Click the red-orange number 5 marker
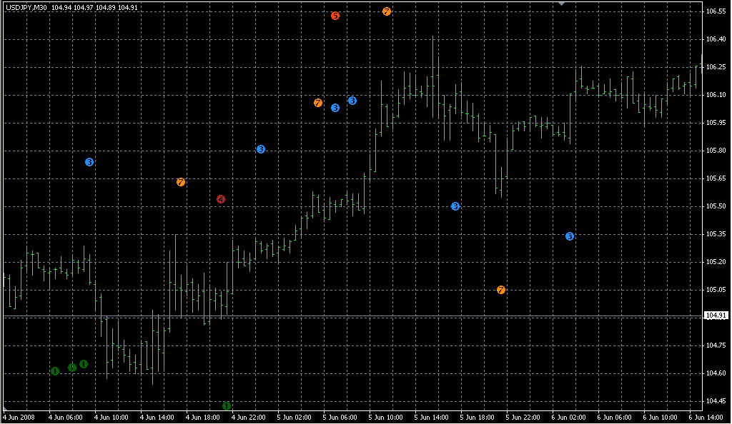The image size is (732, 424). pos(335,16)
